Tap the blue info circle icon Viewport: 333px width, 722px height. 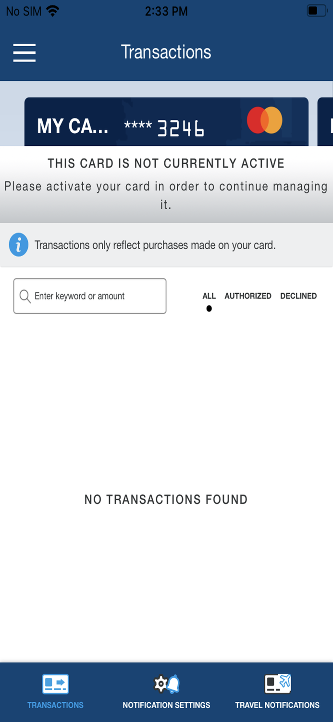tap(18, 245)
